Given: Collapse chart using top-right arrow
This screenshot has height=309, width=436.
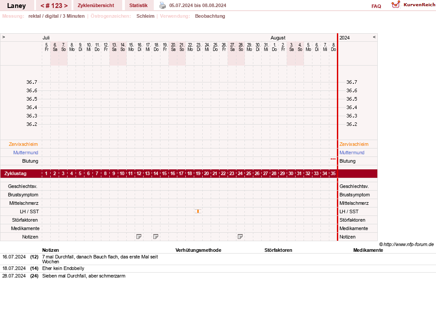Looking at the screenshot, I should coord(374,37).
